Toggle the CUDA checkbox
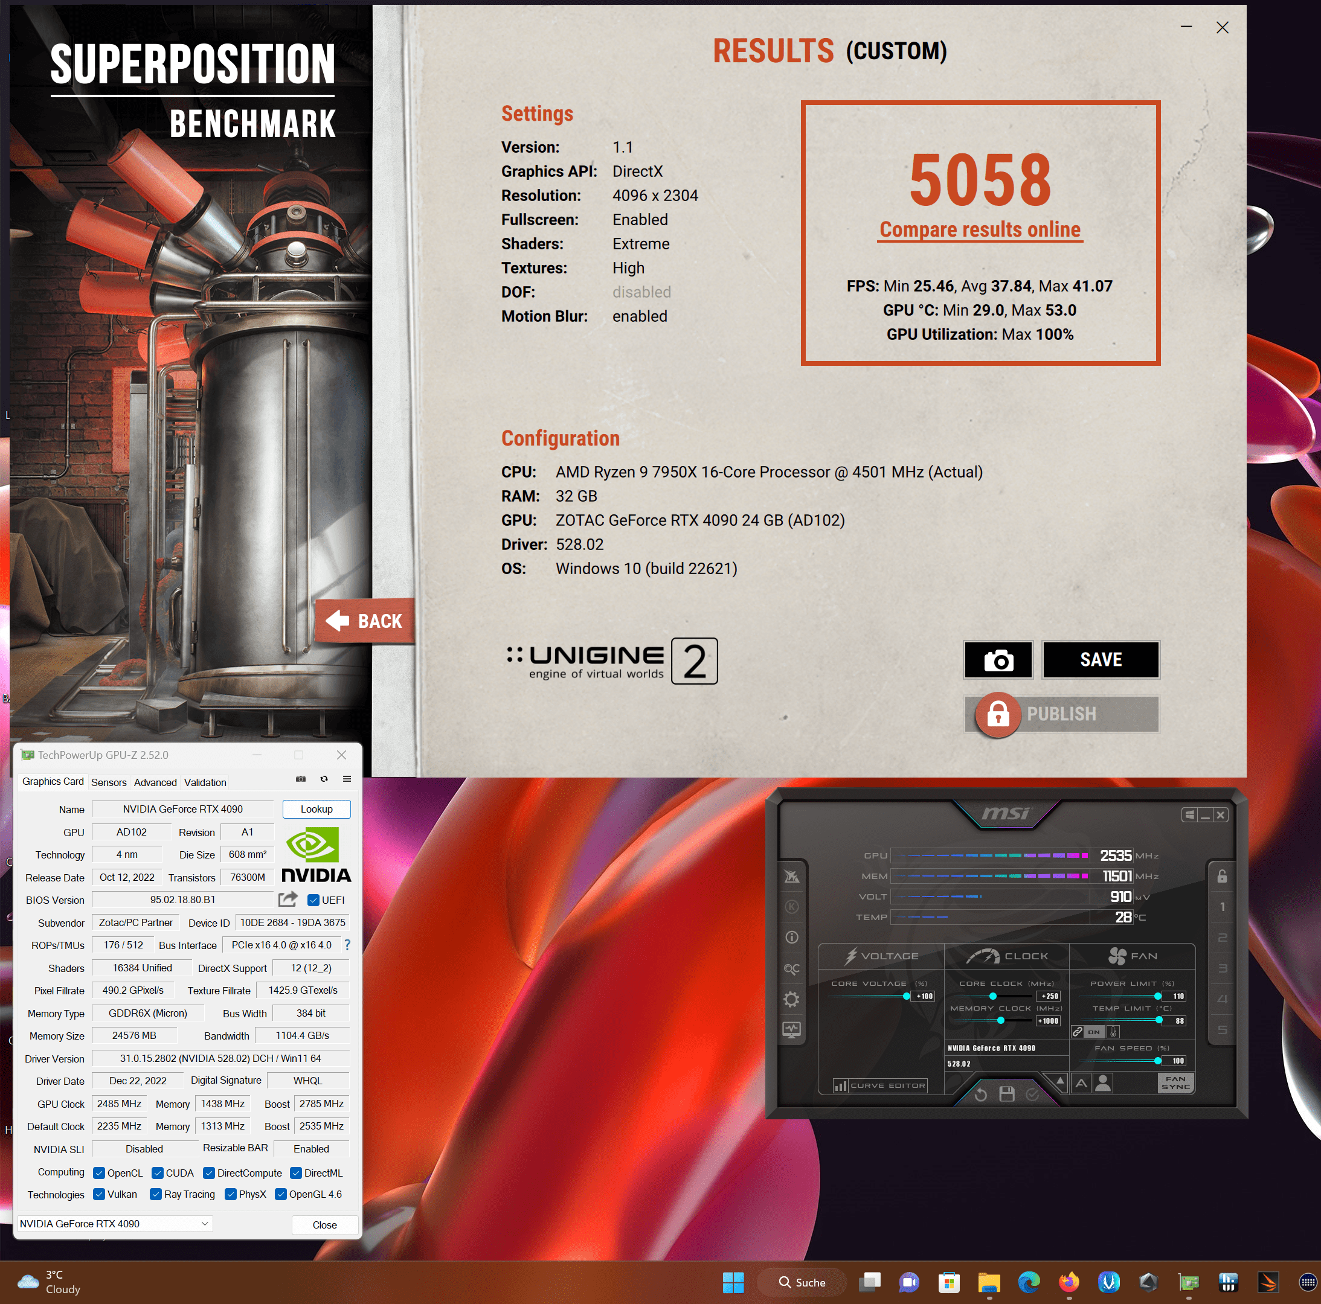The image size is (1321, 1304). coord(157,1173)
